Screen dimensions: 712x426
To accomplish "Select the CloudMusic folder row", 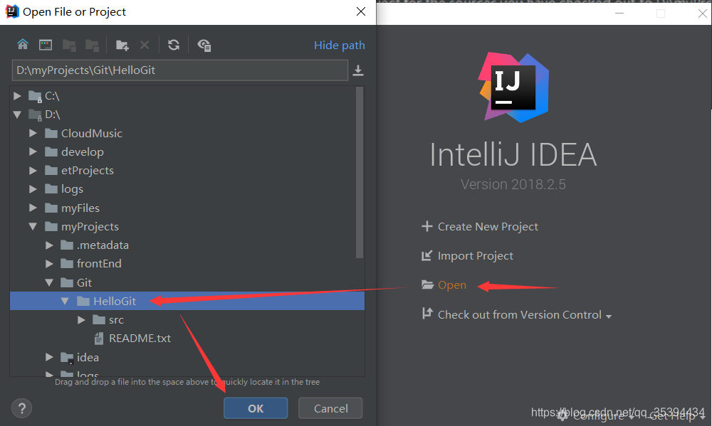I will (187, 133).
